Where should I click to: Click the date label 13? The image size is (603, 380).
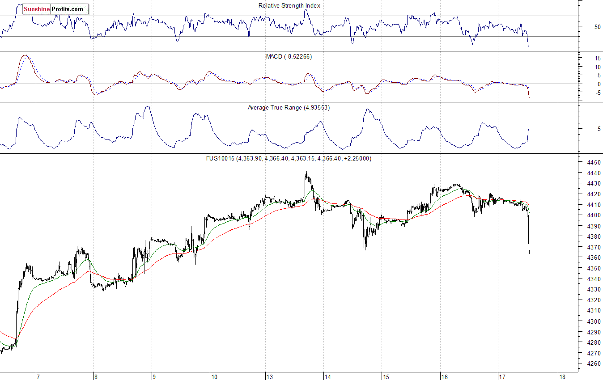[270, 376]
